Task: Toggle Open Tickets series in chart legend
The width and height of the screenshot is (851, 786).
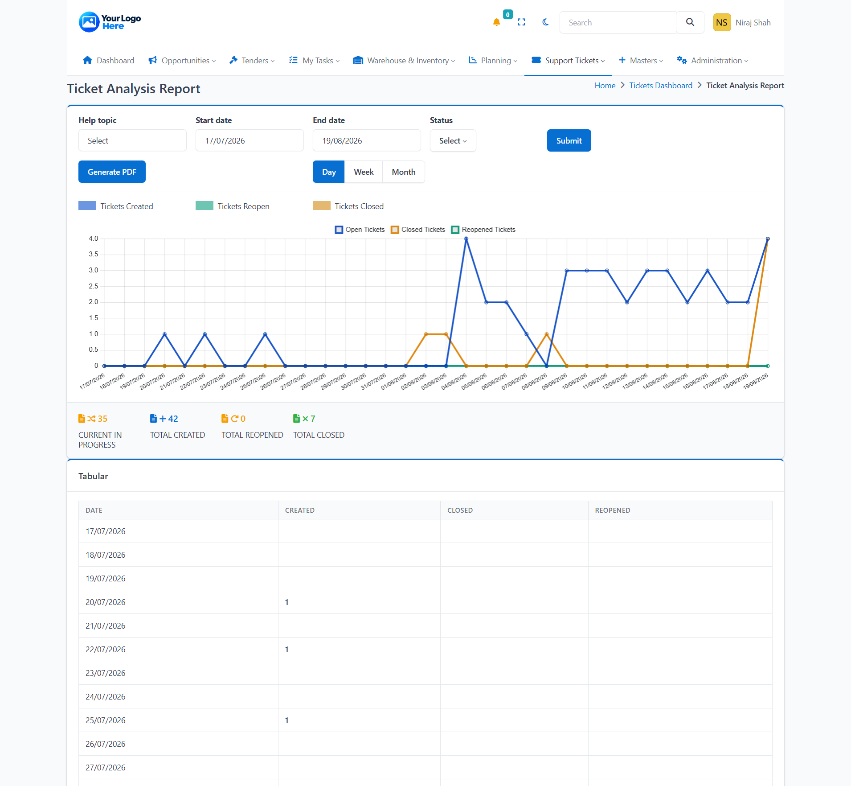Action: click(360, 230)
